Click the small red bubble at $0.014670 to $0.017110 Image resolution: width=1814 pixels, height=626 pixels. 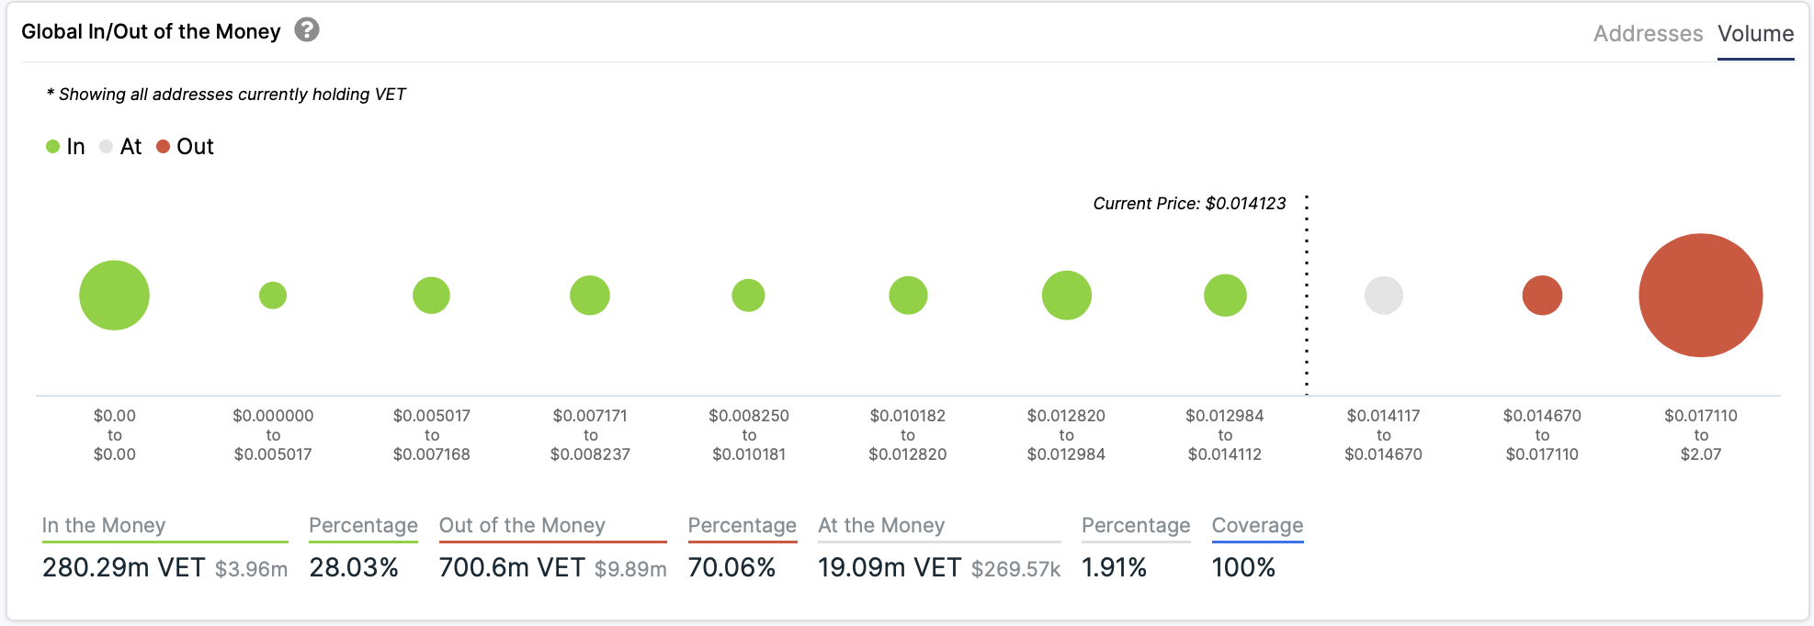coord(1542,296)
